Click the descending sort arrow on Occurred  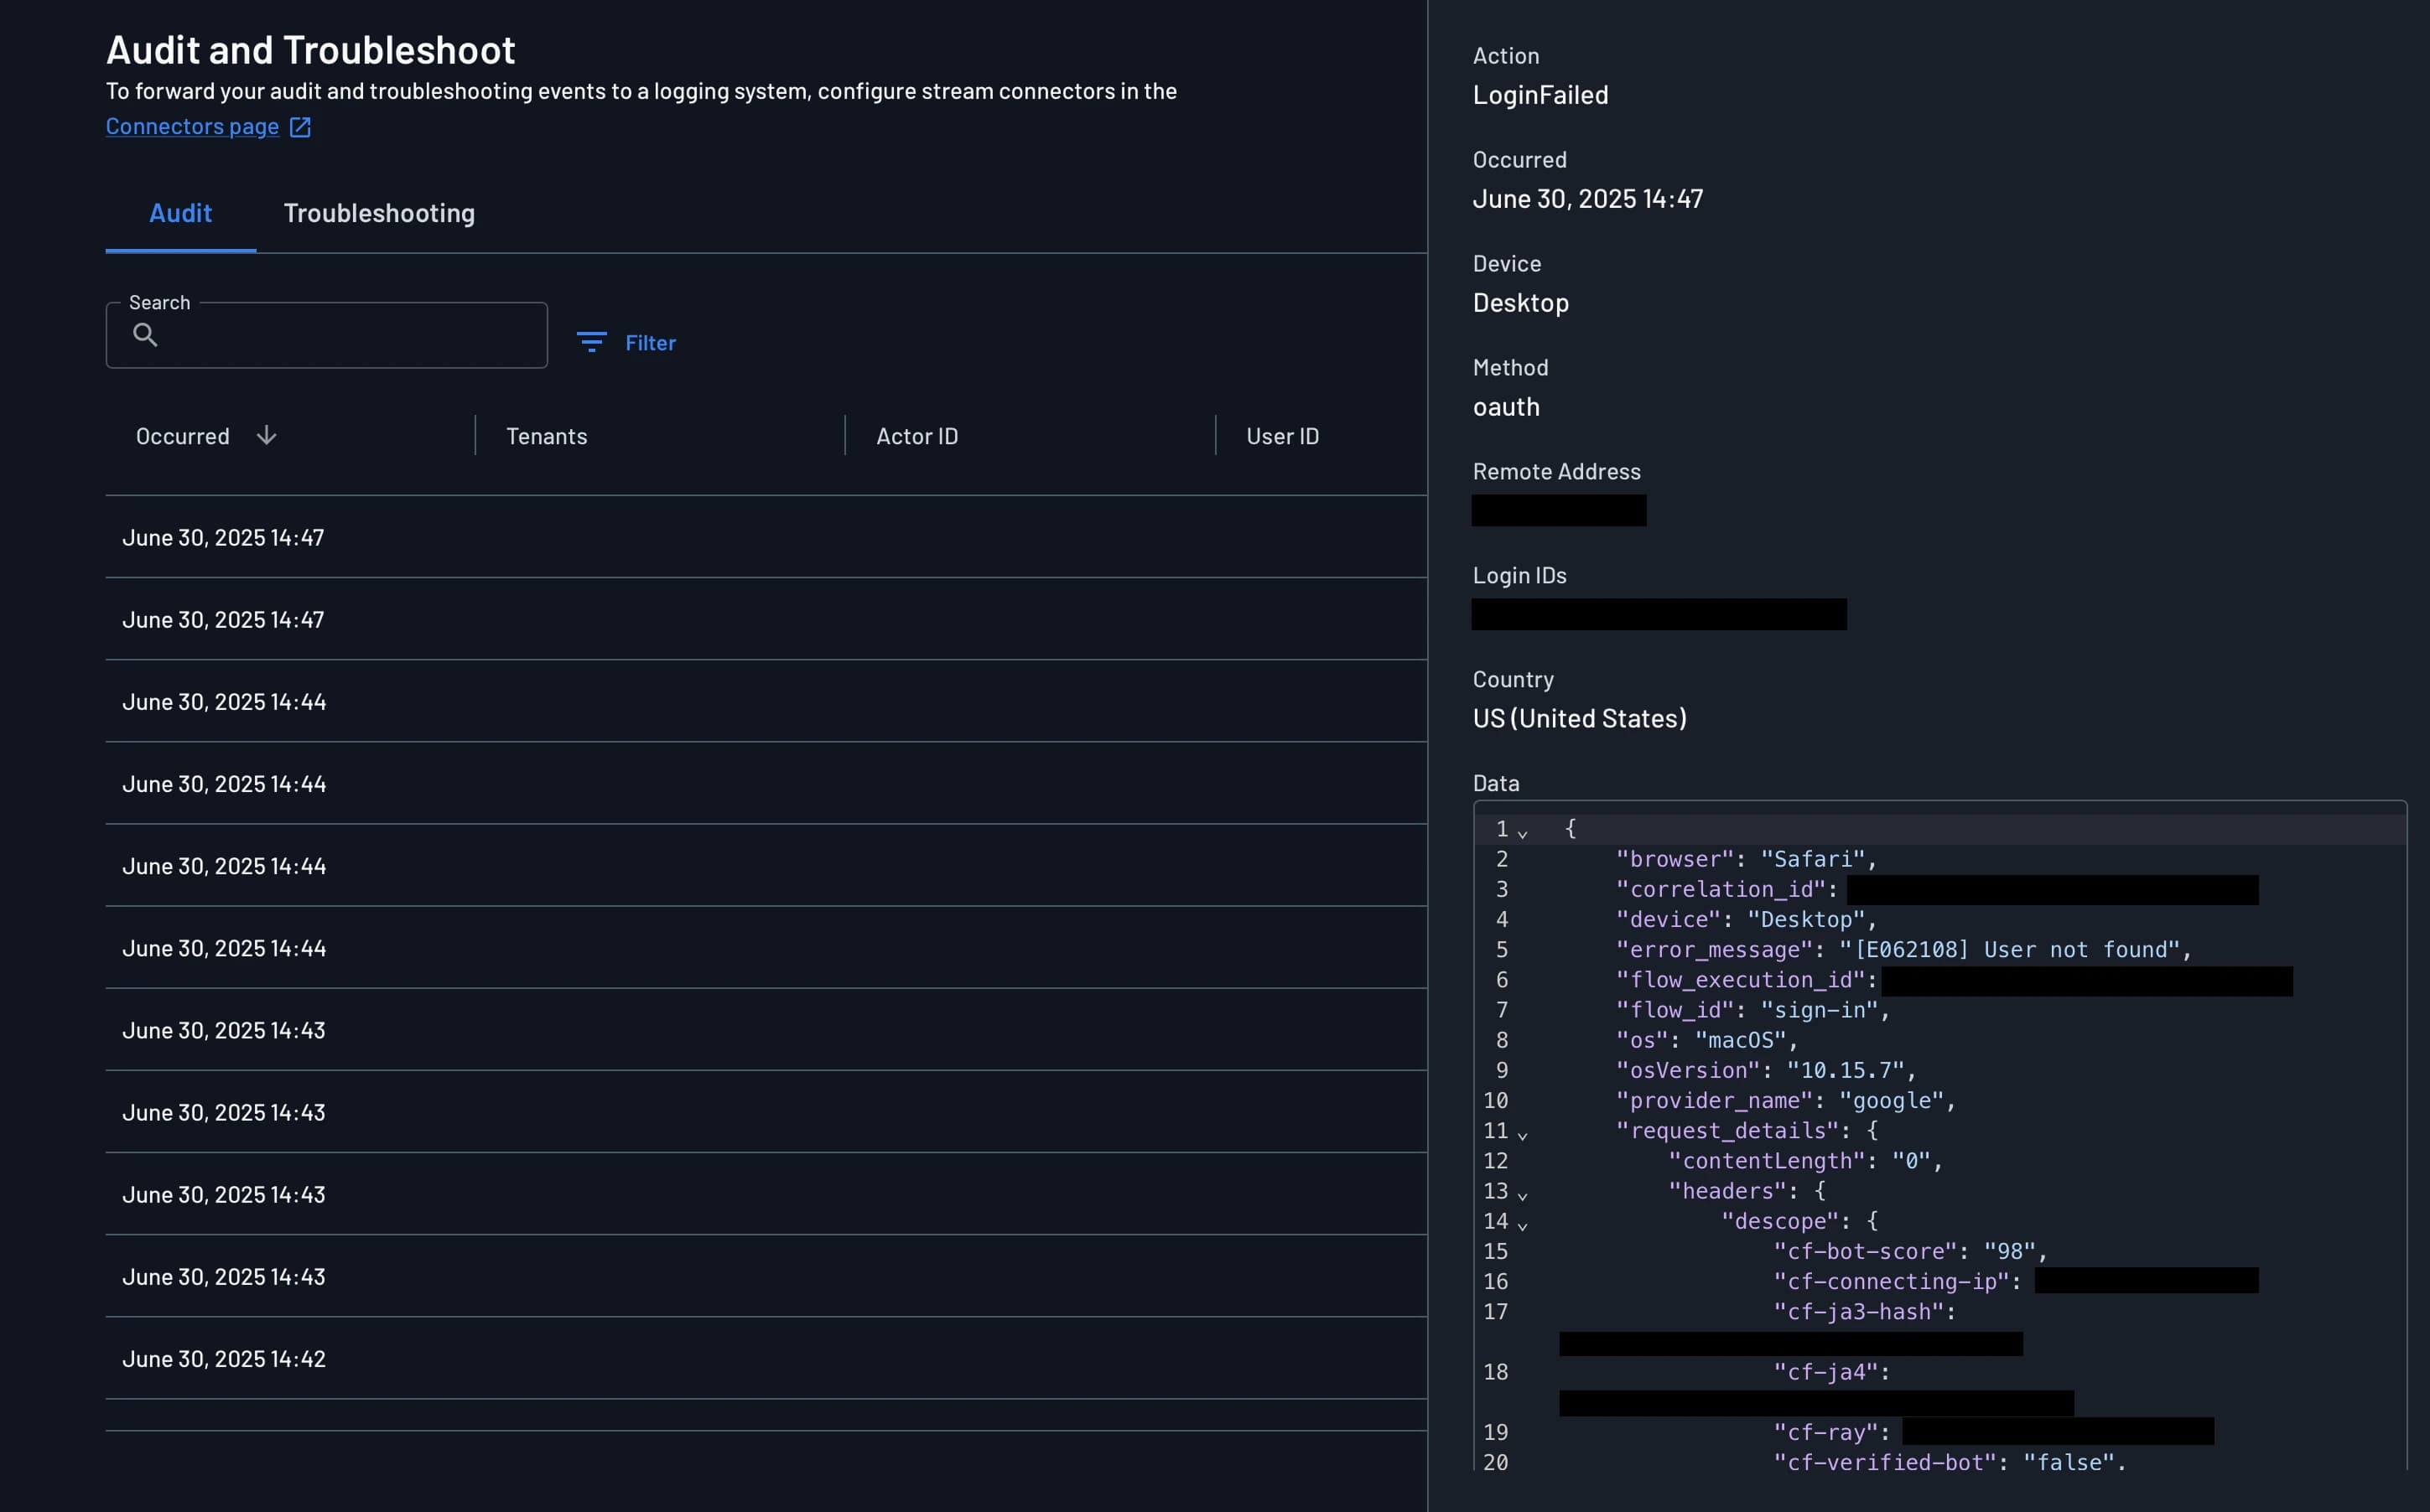point(266,436)
